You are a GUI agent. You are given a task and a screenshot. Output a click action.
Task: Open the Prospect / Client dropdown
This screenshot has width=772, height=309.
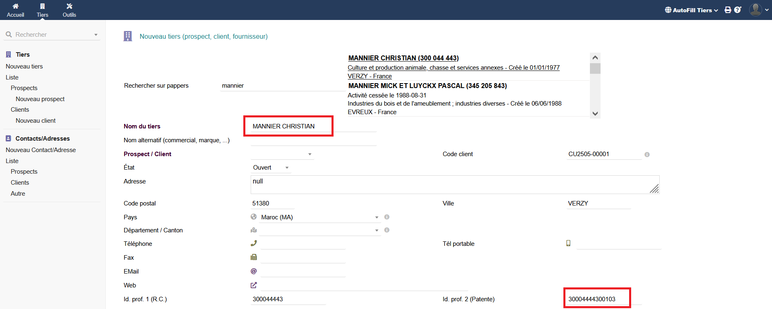(282, 154)
